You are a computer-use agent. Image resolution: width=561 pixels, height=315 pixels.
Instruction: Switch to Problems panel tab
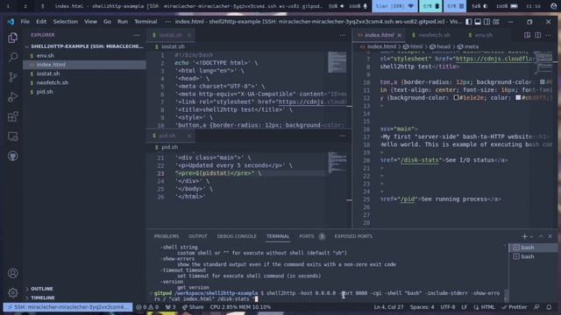(167, 236)
